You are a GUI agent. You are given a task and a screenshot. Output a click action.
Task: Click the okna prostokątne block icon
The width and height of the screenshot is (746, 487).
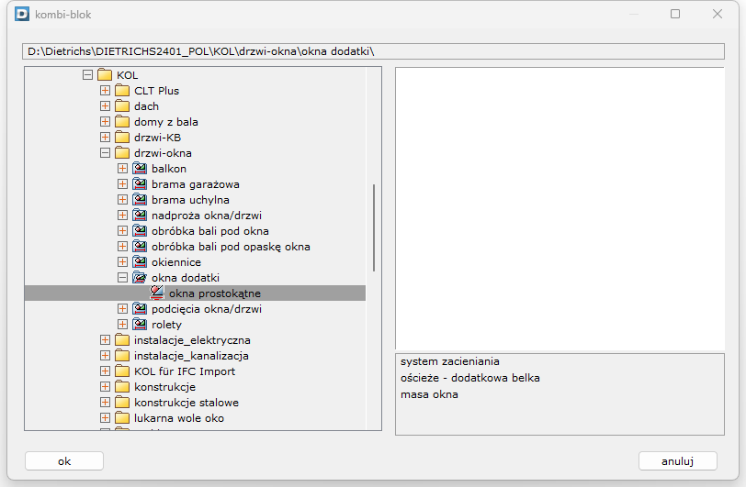(157, 293)
